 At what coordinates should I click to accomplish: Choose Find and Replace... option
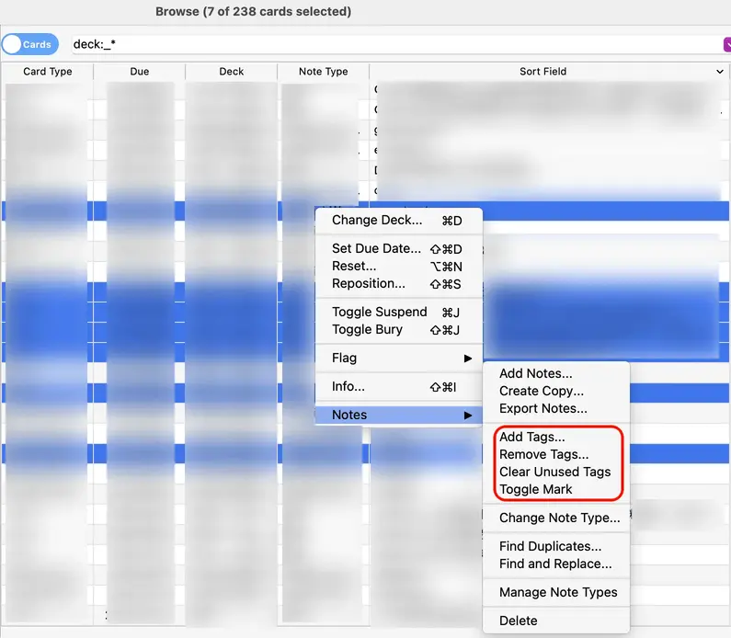(x=554, y=564)
